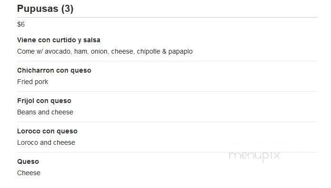Click the Viene con curtido y salsa title

coord(58,40)
